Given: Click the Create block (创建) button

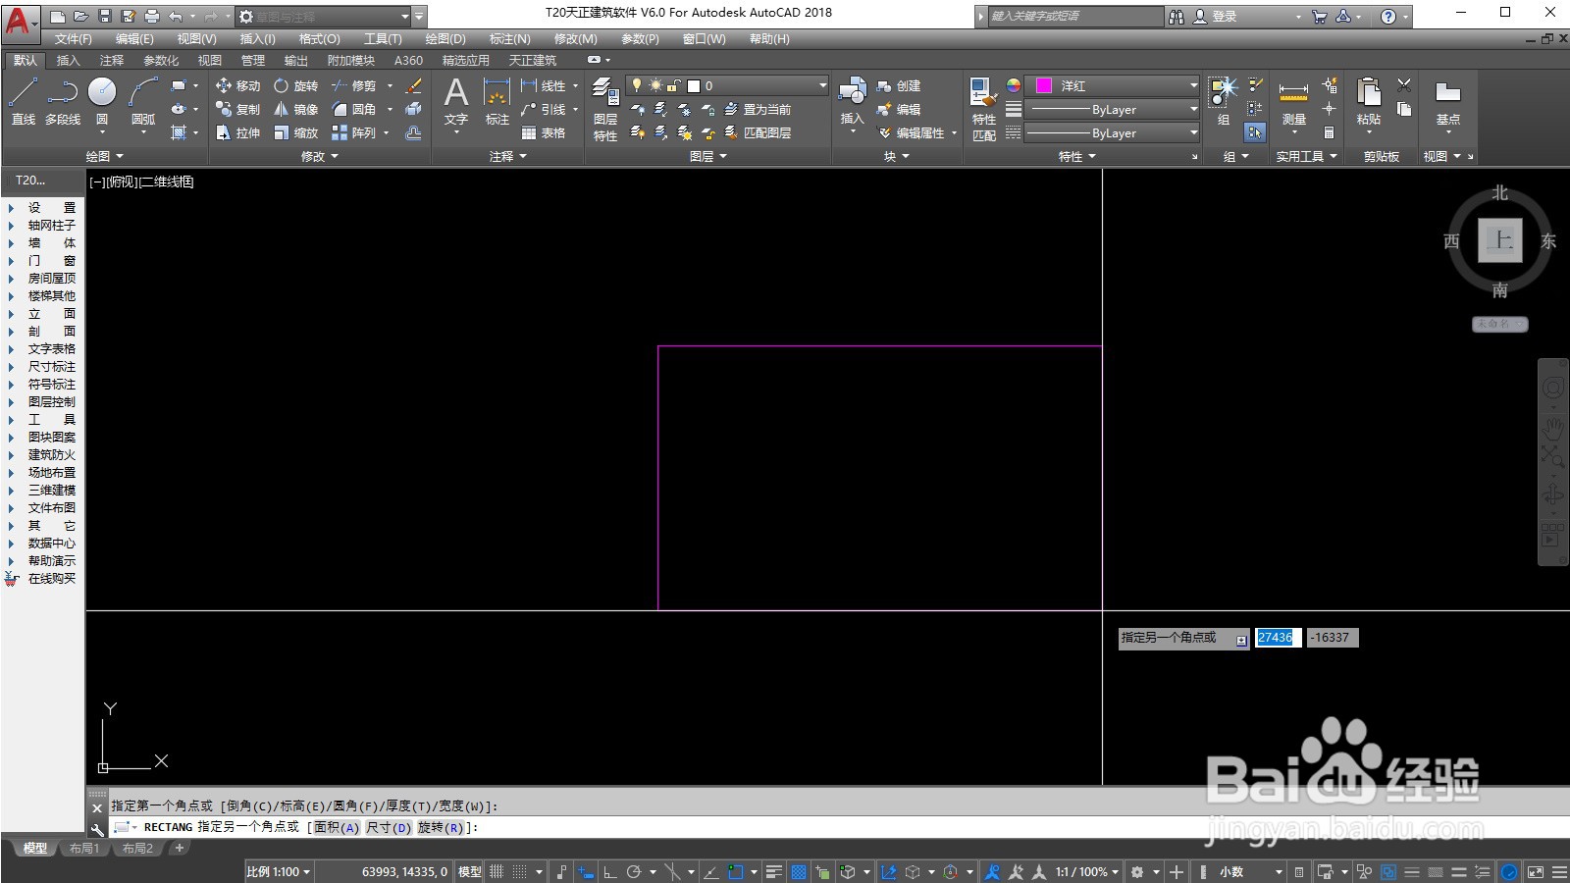Looking at the screenshot, I should coord(899,86).
